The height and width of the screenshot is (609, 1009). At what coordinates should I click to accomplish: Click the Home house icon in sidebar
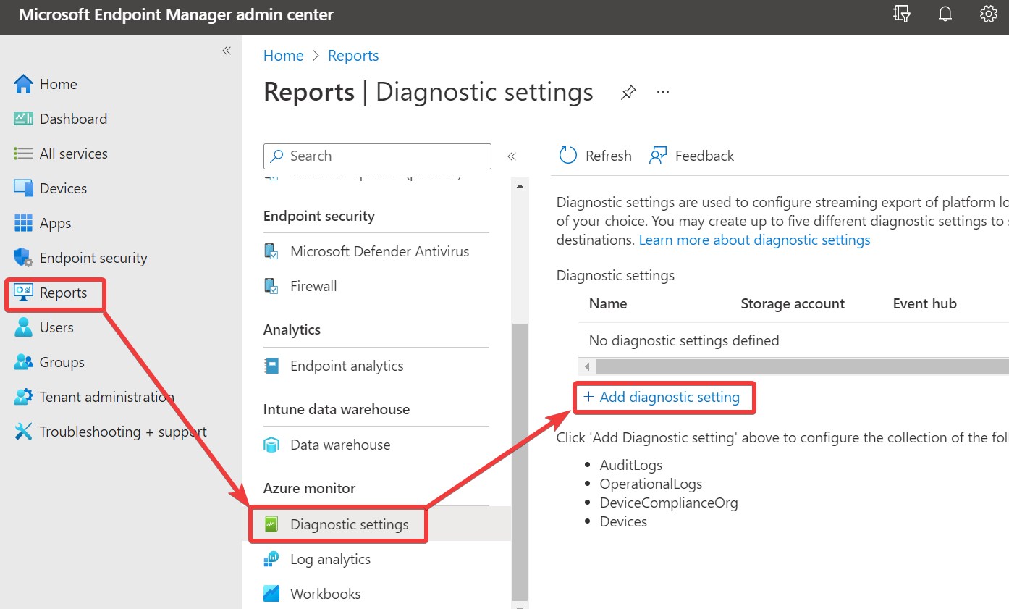coord(23,84)
